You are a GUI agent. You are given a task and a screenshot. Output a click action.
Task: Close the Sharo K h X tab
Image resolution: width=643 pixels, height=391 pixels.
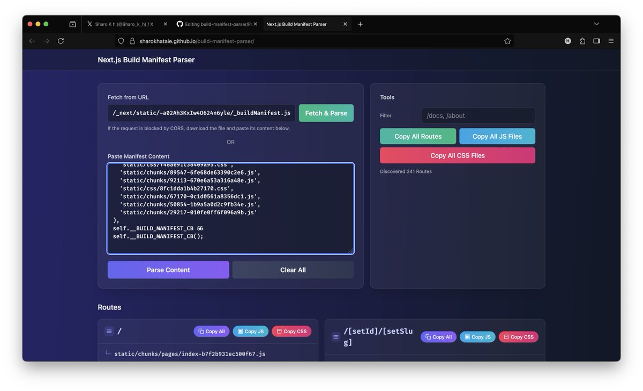(165, 24)
